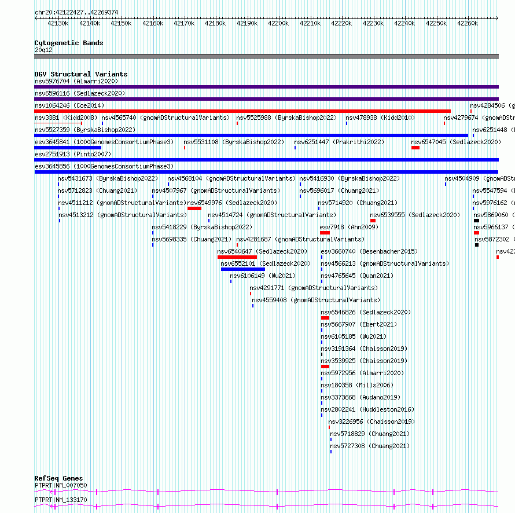Select the blue nsv6552101 (Sedlazeck2020) bar
The height and width of the screenshot is (513, 515).
click(243, 269)
